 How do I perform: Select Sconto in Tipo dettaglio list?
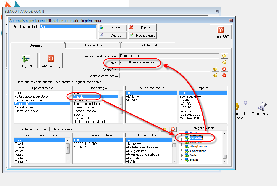pyautogui.click(x=96, y=115)
